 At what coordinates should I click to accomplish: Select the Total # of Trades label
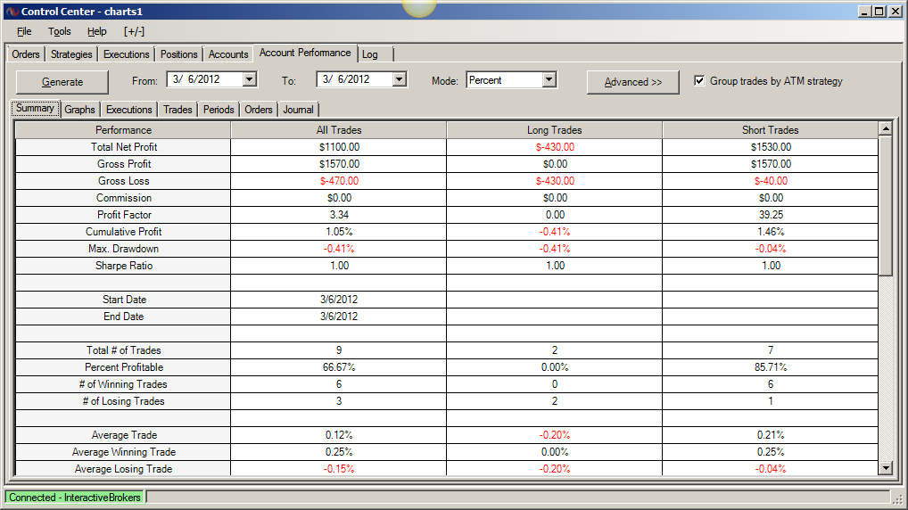pyautogui.click(x=123, y=350)
